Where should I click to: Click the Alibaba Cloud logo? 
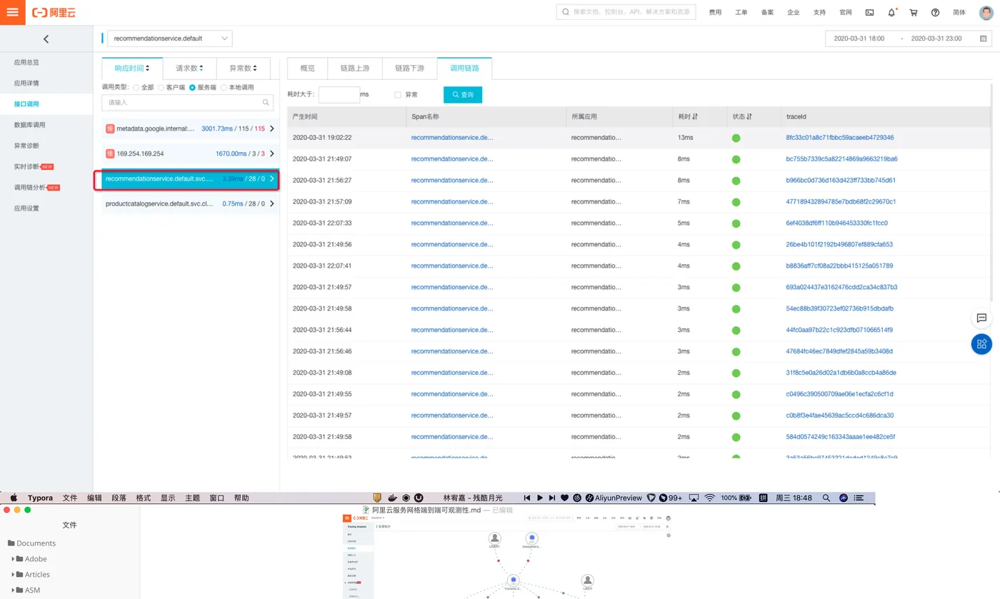click(52, 12)
